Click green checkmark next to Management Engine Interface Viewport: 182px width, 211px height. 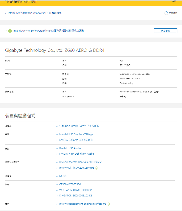coord(108,204)
